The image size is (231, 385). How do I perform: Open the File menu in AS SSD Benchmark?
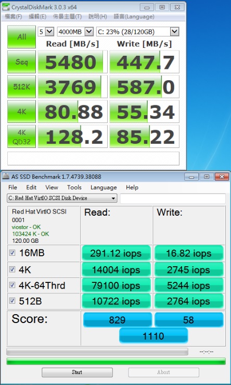click(x=12, y=188)
